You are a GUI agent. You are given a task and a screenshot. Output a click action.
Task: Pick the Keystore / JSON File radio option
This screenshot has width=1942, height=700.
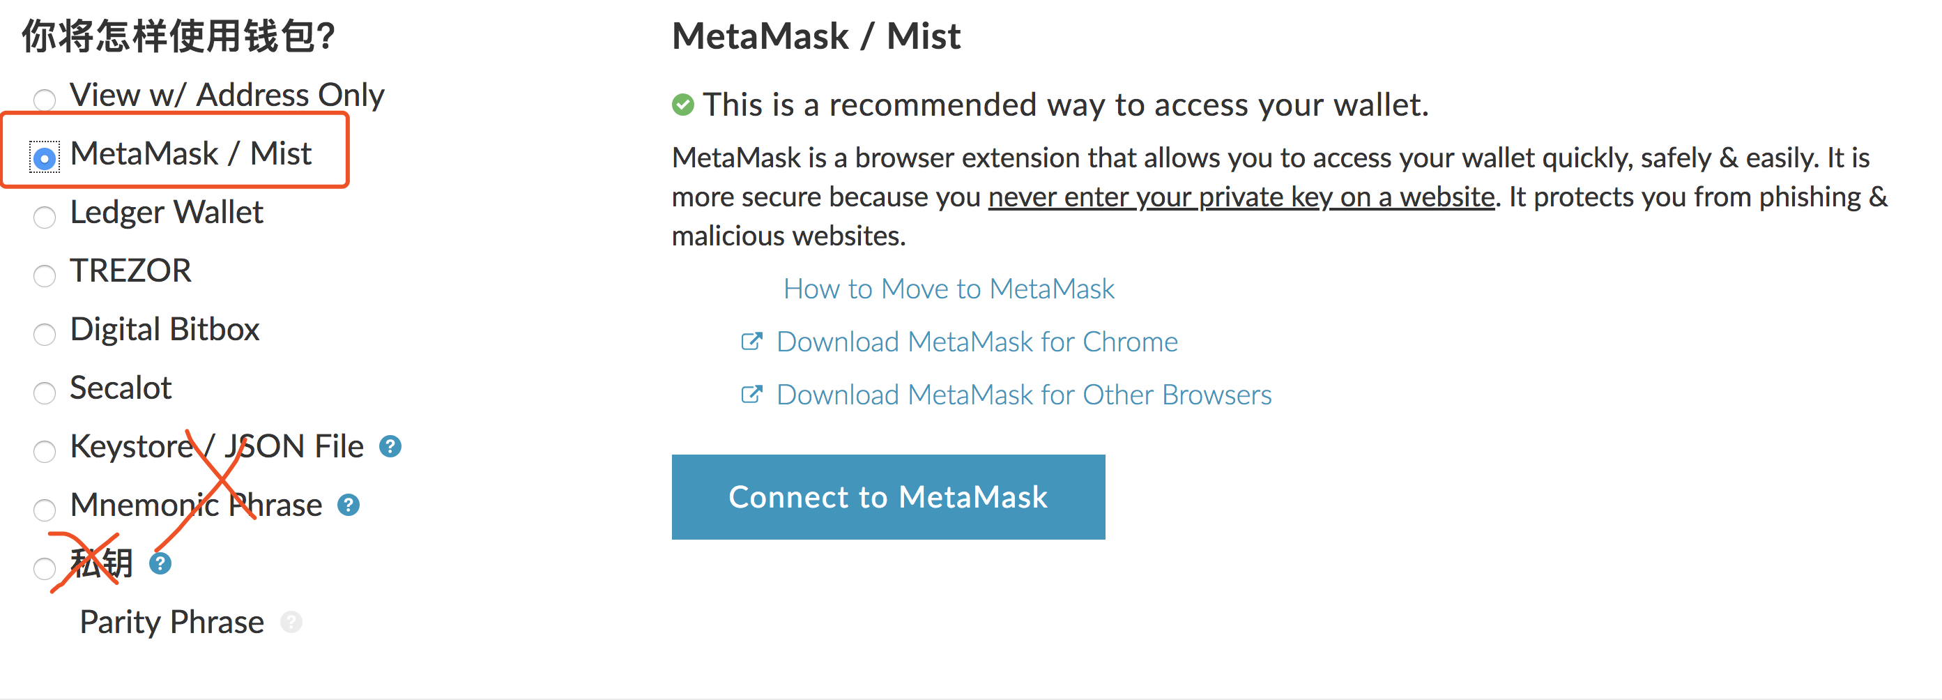pyautogui.click(x=45, y=451)
